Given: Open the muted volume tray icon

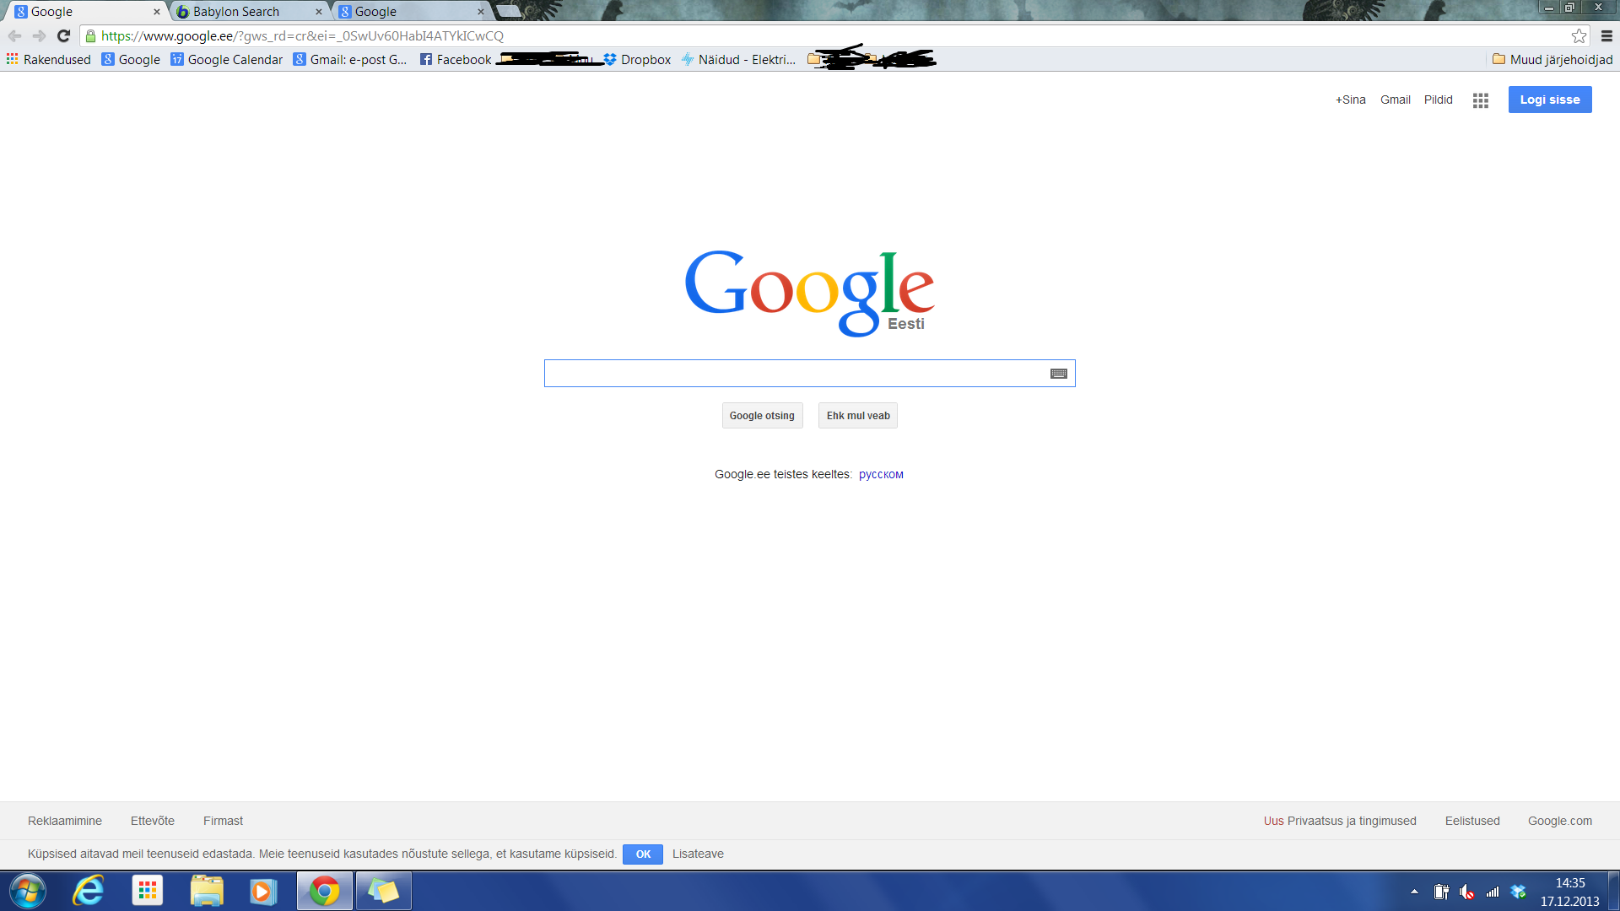Looking at the screenshot, I should (x=1467, y=892).
